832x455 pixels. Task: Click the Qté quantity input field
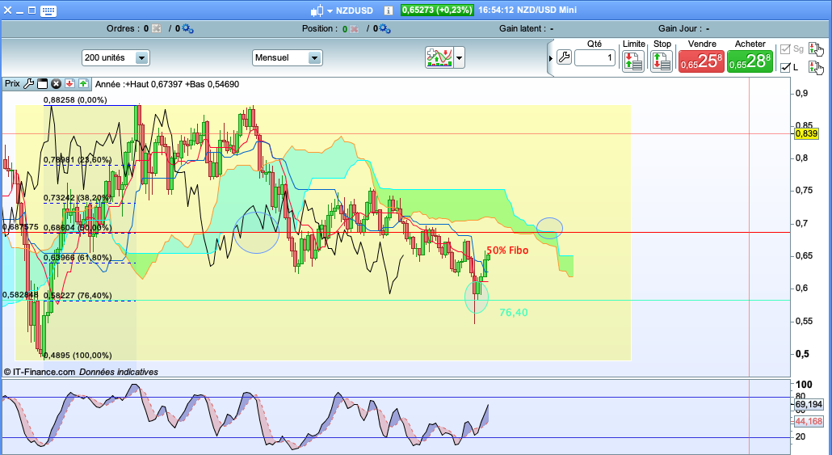(x=595, y=58)
